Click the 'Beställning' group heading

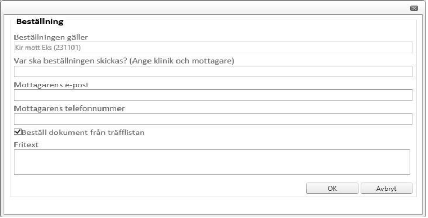[x=39, y=23]
